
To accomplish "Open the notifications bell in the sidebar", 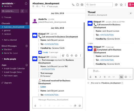I will (x=26, y=3).
